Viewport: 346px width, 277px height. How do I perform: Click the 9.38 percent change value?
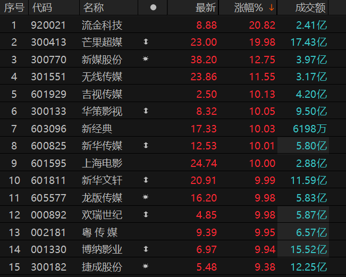point(265,267)
